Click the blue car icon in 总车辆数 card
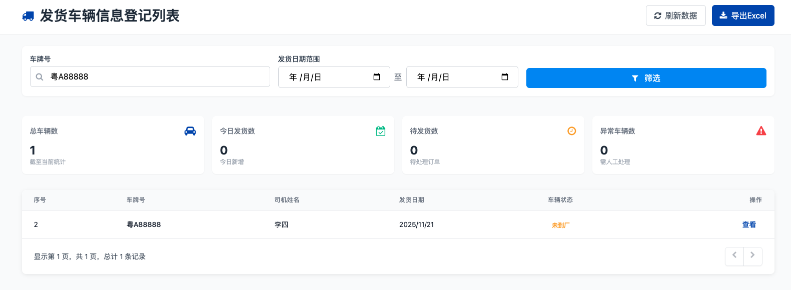The image size is (791, 290). (190, 131)
